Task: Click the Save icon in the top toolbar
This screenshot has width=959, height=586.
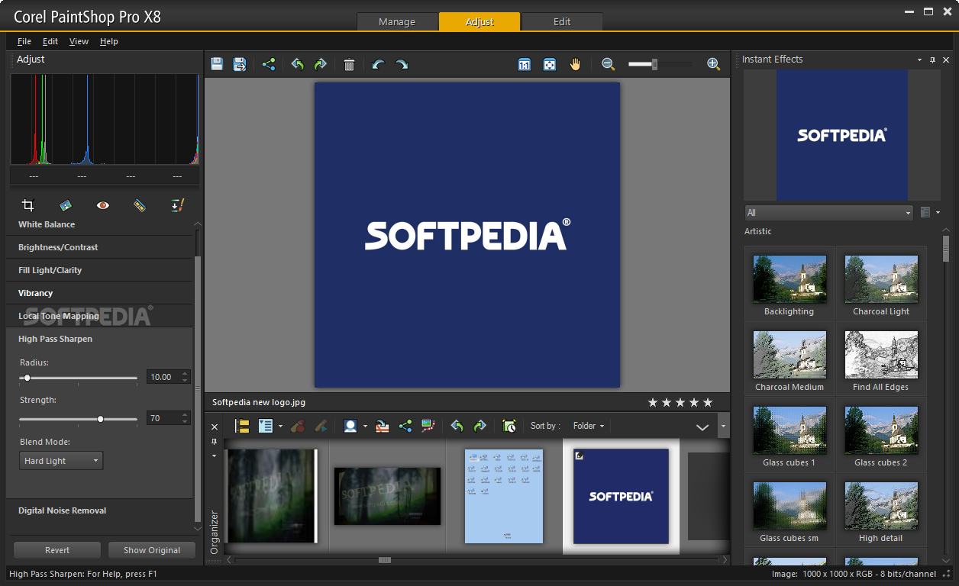Action: (217, 64)
